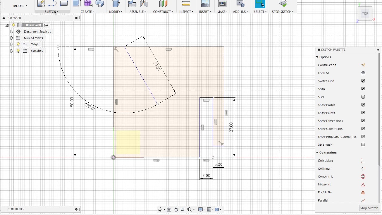Enable the 3D Sketch checkbox
Viewport: 382px width, 215px height.
pos(363,145)
